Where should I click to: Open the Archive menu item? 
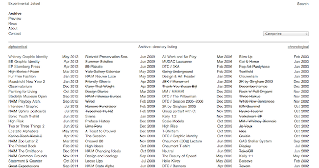pos(15,14)
